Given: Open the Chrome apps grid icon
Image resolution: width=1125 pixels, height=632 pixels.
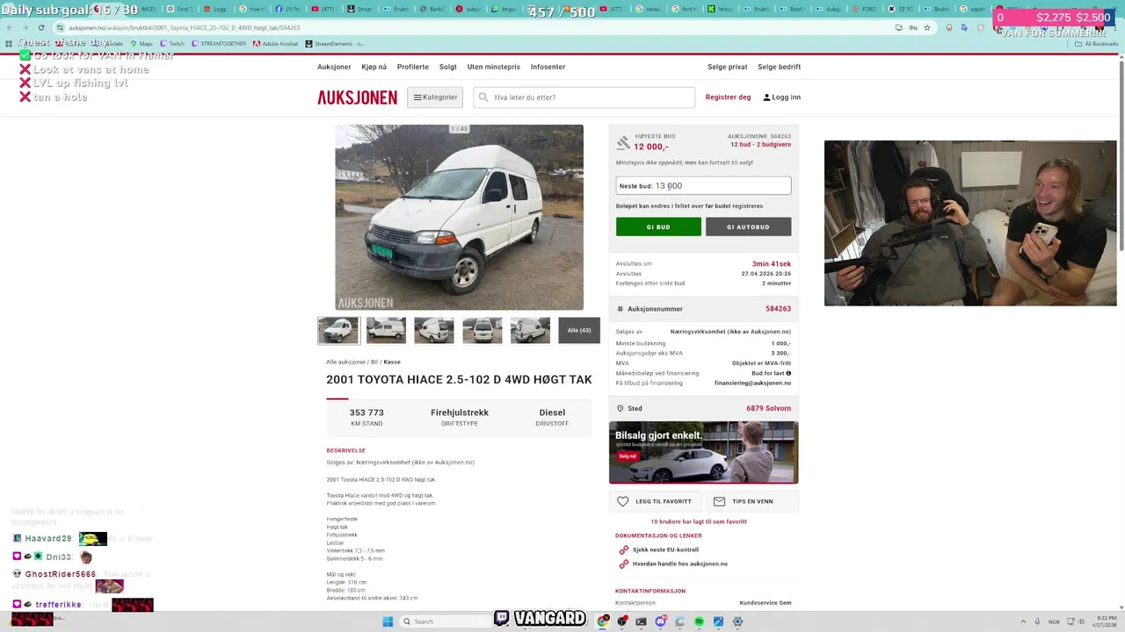Looking at the screenshot, I should 9,43.
